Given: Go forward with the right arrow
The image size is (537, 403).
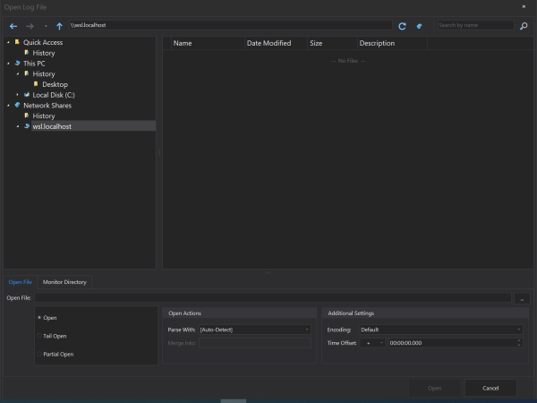Looking at the screenshot, I should [x=30, y=26].
